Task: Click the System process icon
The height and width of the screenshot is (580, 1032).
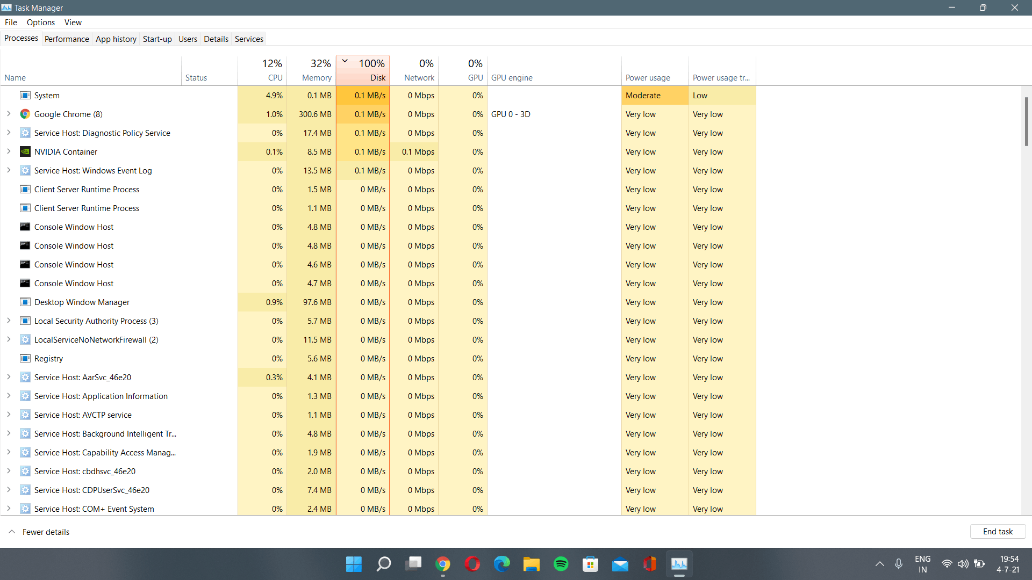Action: pos(25,95)
